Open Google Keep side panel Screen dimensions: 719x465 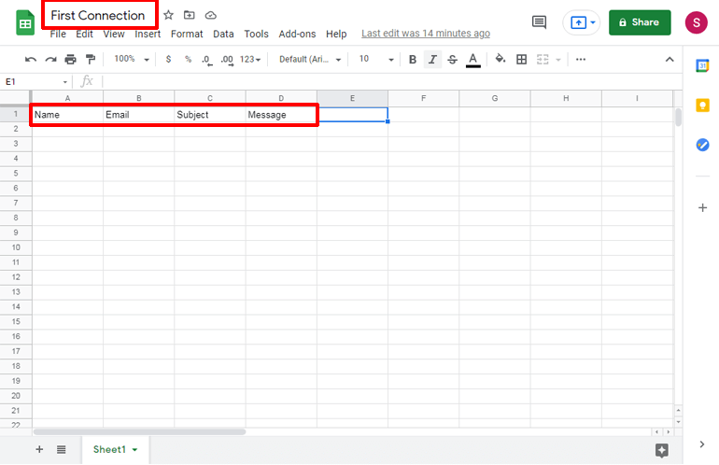702,106
